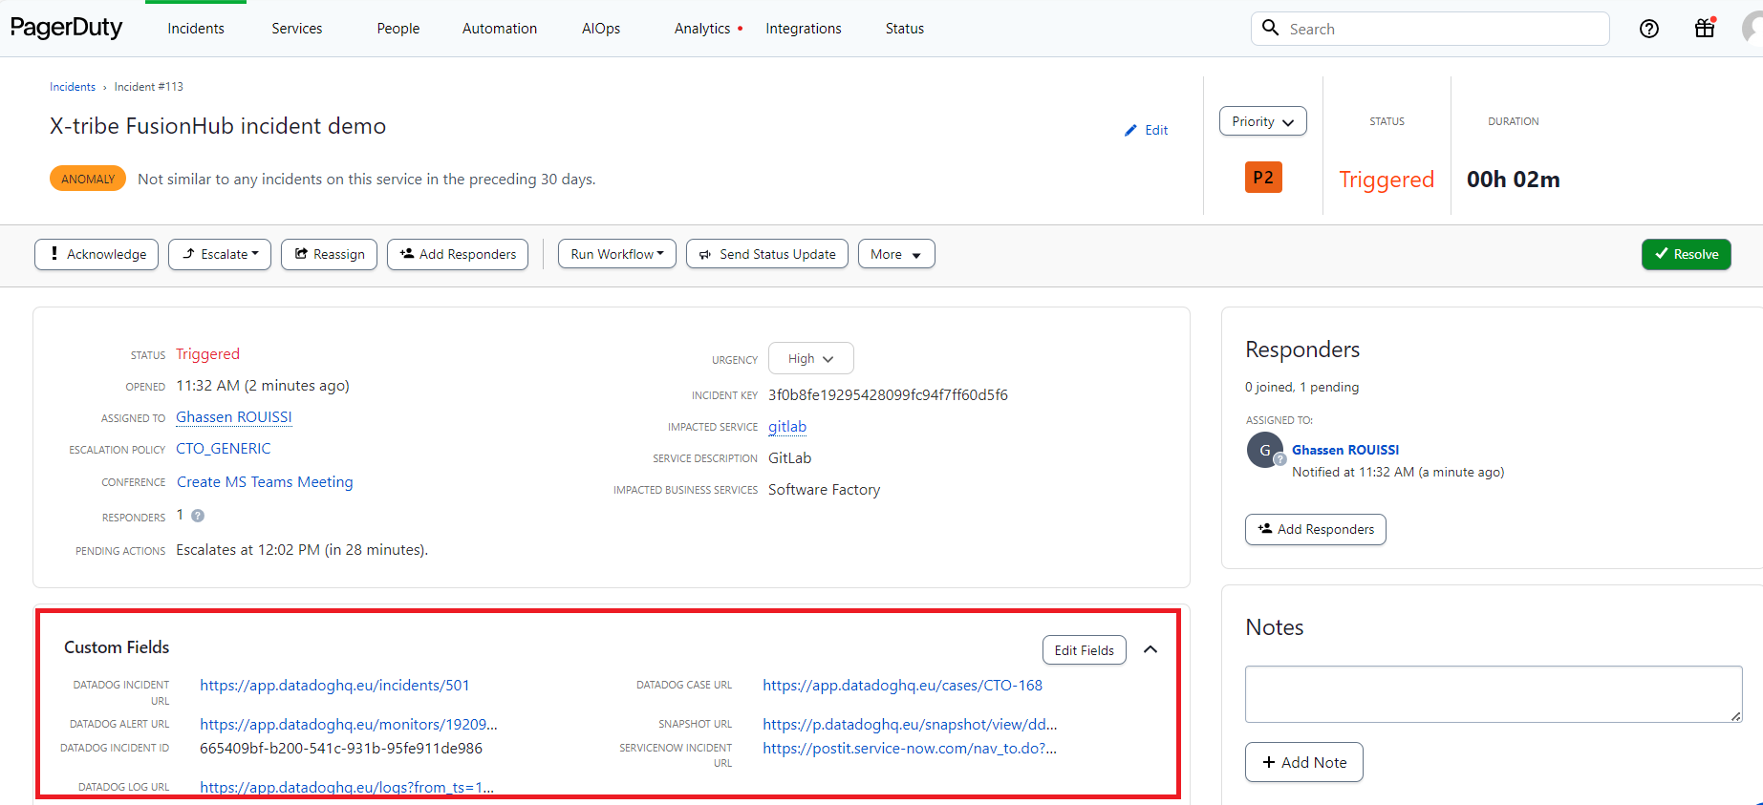
Task: Open the Escalate dropdown
Action: tap(220, 254)
